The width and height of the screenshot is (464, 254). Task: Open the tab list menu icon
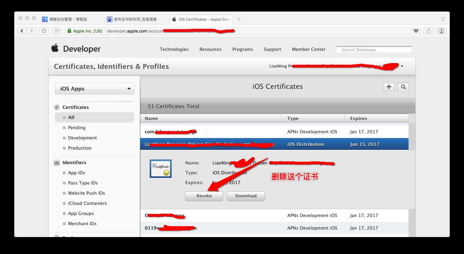coord(443,19)
